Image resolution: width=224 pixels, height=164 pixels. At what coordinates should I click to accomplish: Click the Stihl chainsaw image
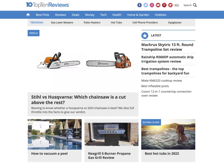[x=59, y=60]
